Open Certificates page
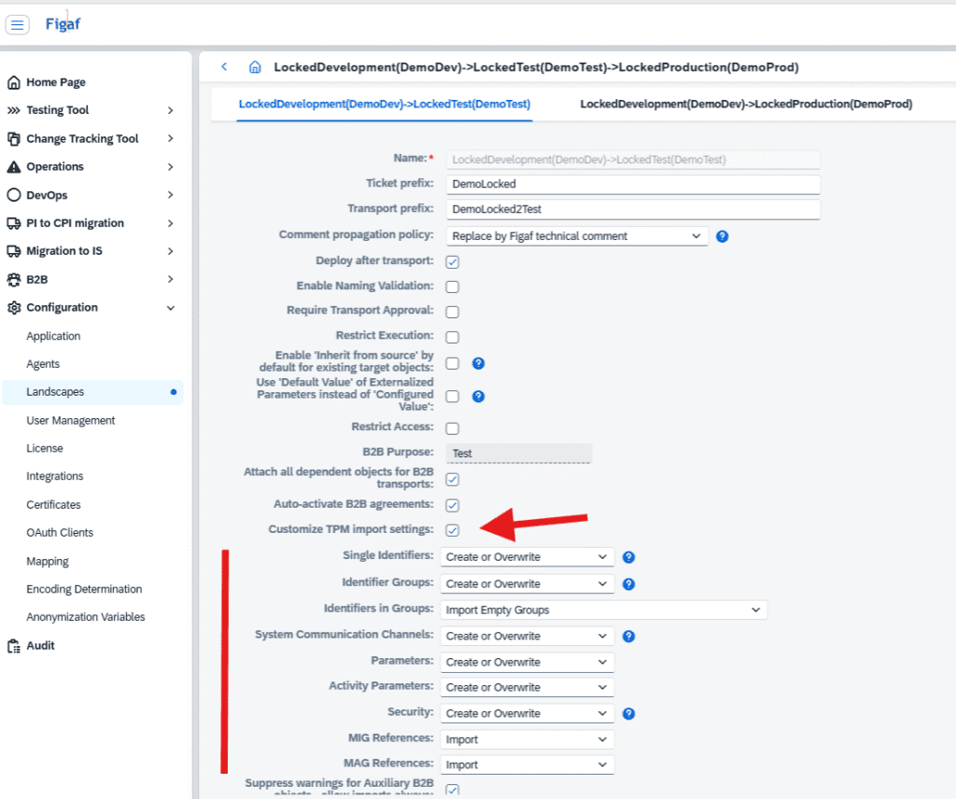956x799 pixels. pyautogui.click(x=53, y=505)
